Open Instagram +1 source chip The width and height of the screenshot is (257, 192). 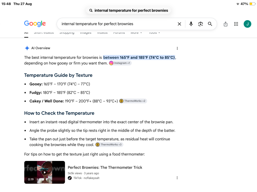(120, 63)
